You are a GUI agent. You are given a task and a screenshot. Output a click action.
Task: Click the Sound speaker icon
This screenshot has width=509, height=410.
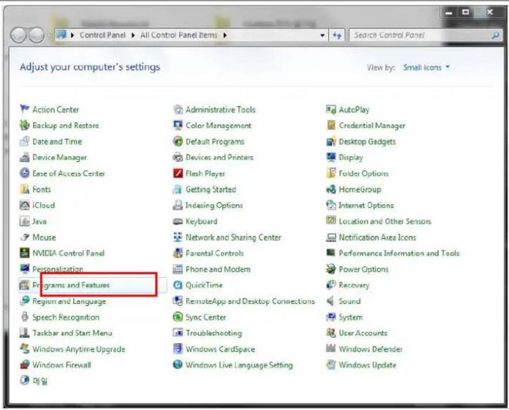click(330, 300)
